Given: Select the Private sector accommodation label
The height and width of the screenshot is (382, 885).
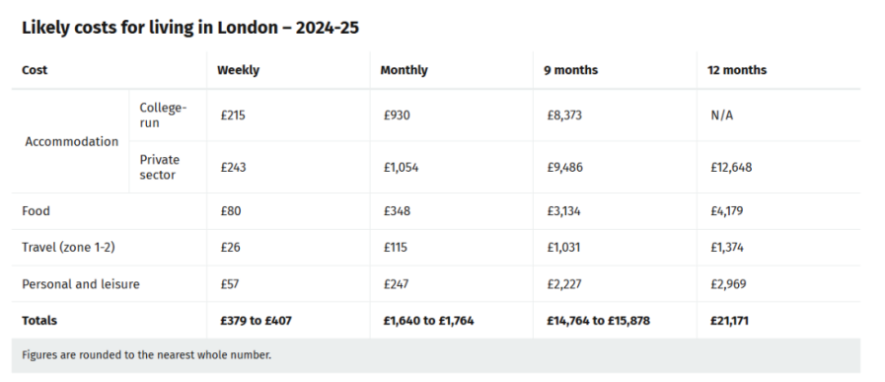Looking at the screenshot, I should 159,167.
